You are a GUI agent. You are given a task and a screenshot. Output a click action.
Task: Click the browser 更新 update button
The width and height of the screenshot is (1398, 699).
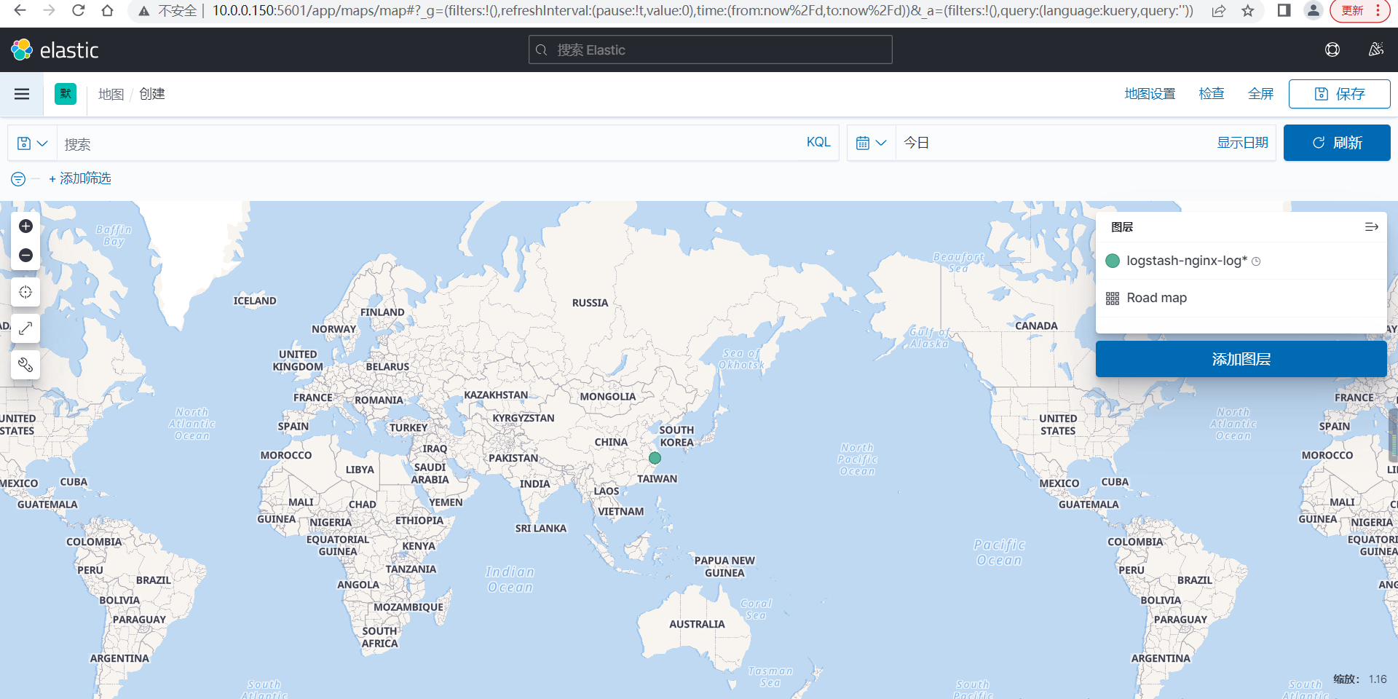click(x=1359, y=10)
